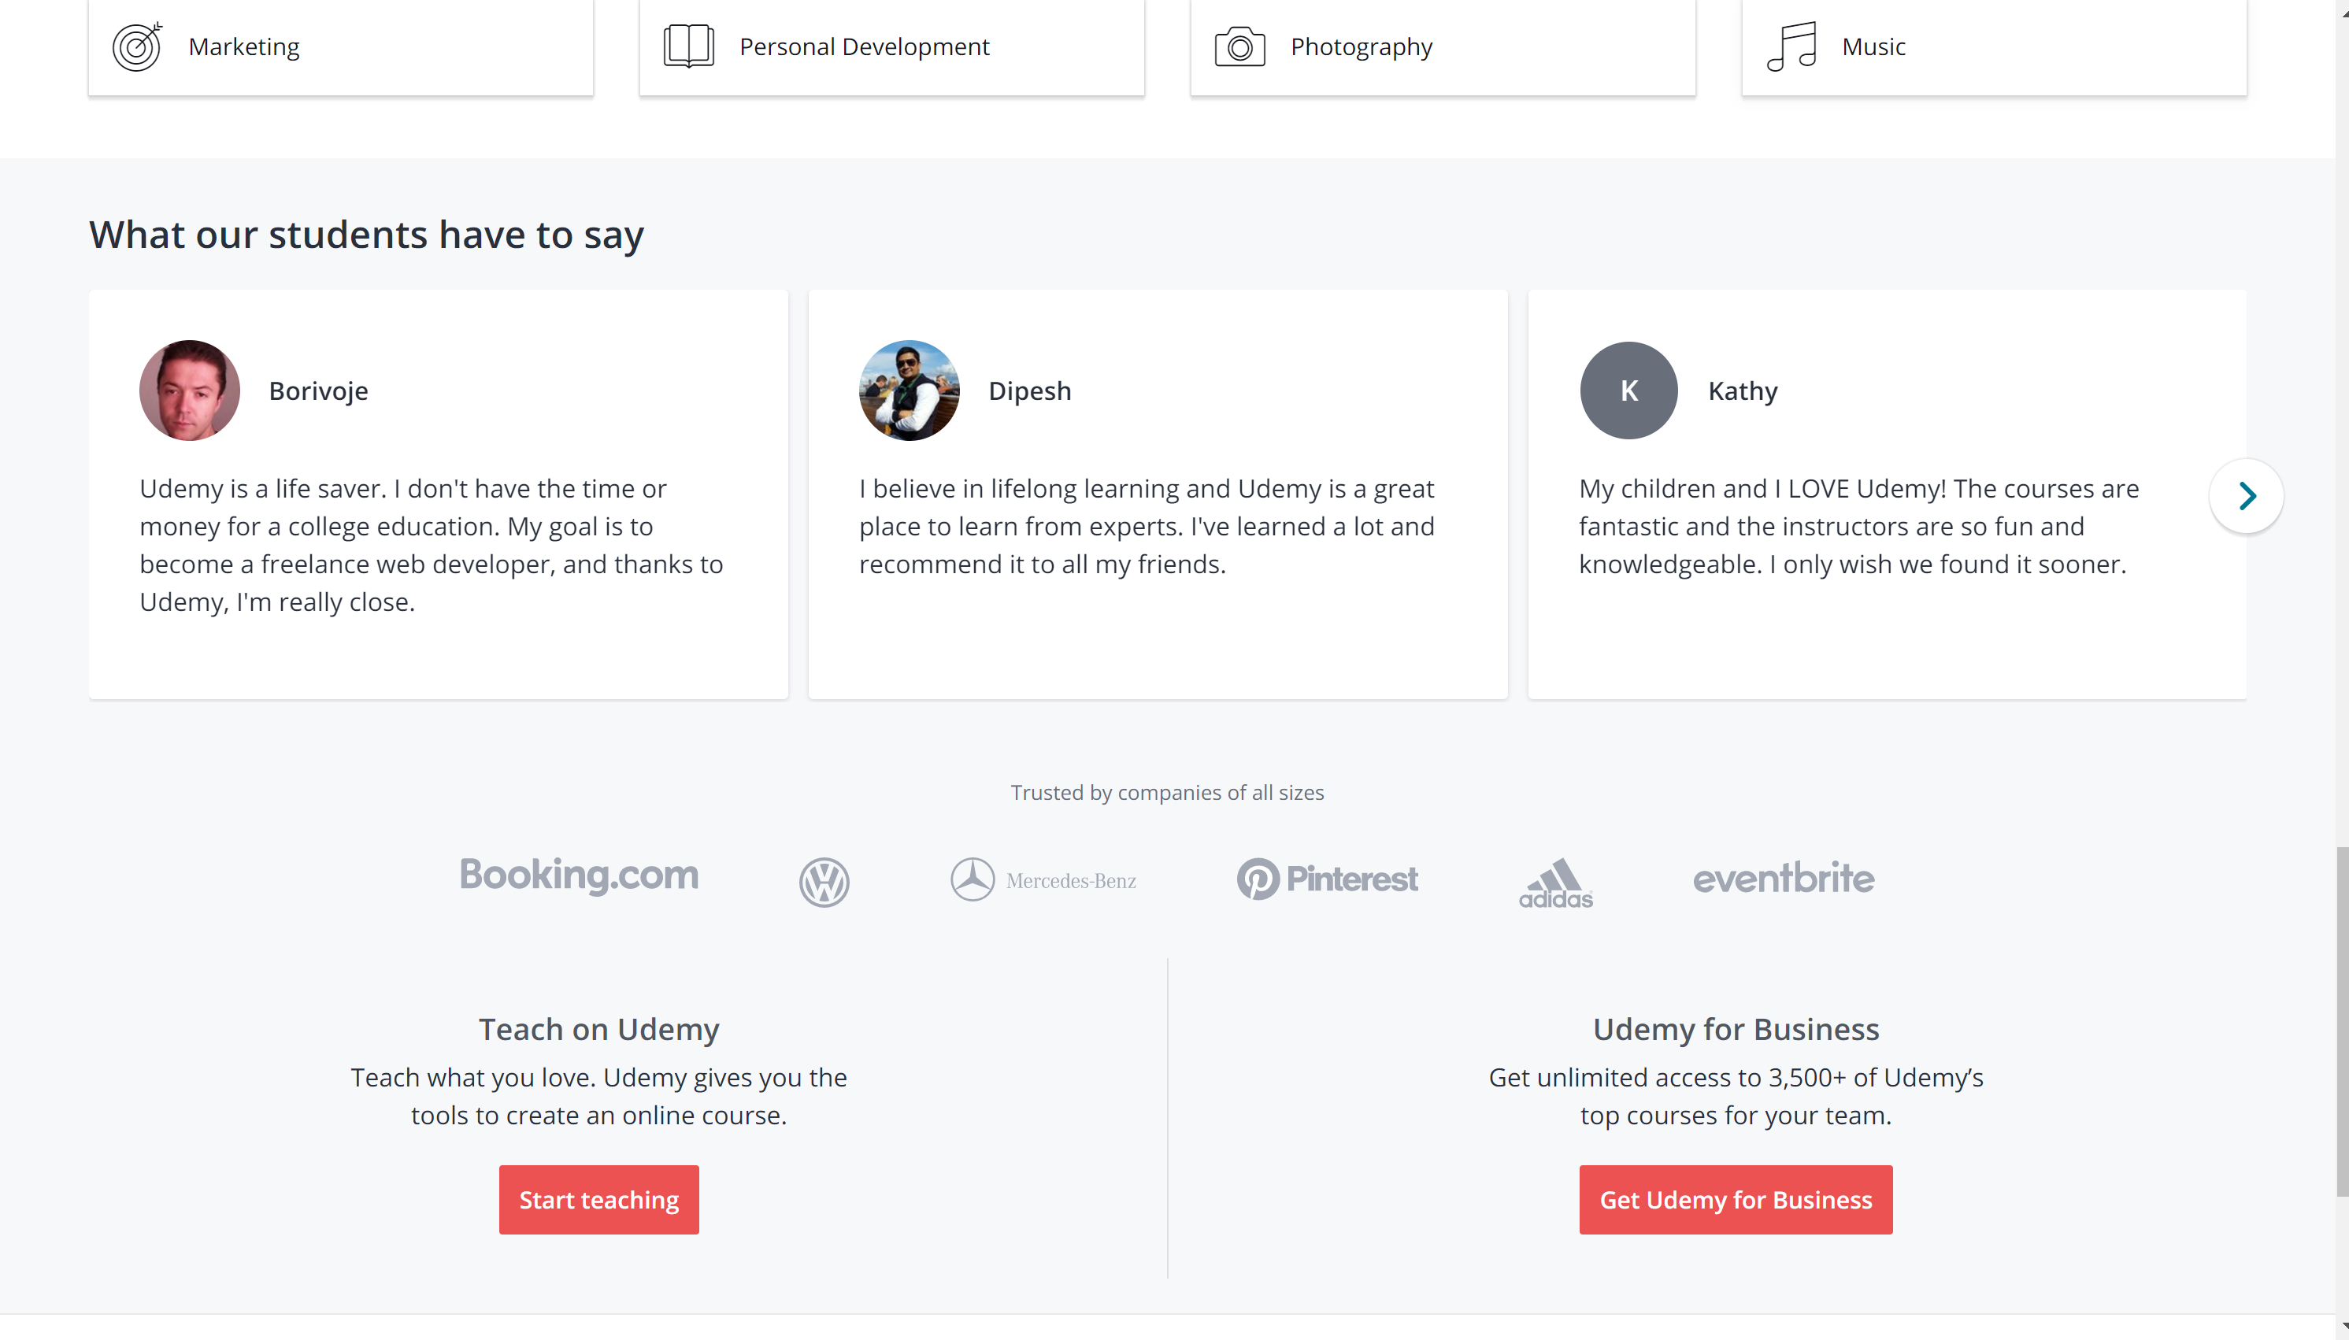This screenshot has width=2349, height=1340.
Task: Open the Photography category card
Action: (1443, 47)
